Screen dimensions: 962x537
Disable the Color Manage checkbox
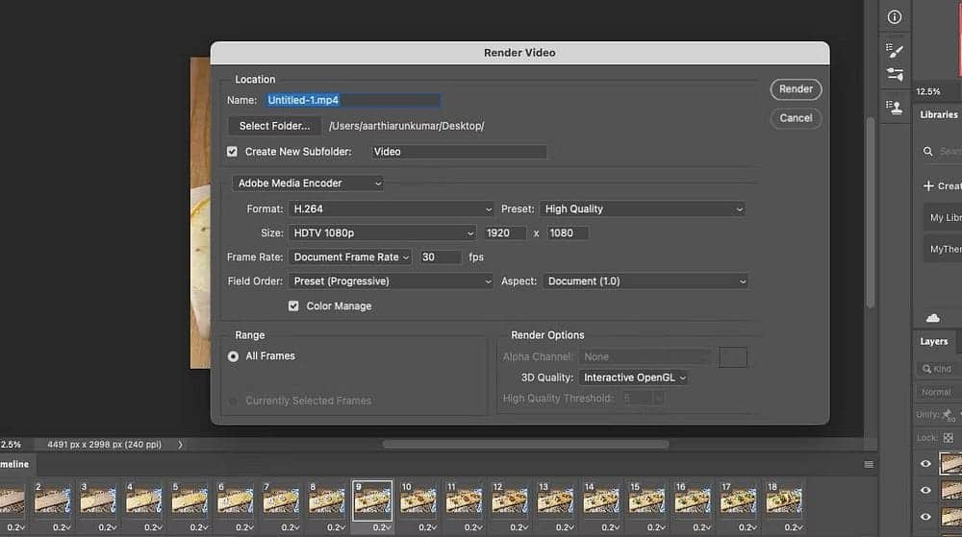point(293,306)
